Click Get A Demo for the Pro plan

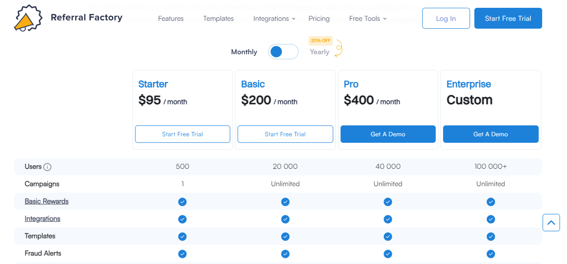pos(388,134)
